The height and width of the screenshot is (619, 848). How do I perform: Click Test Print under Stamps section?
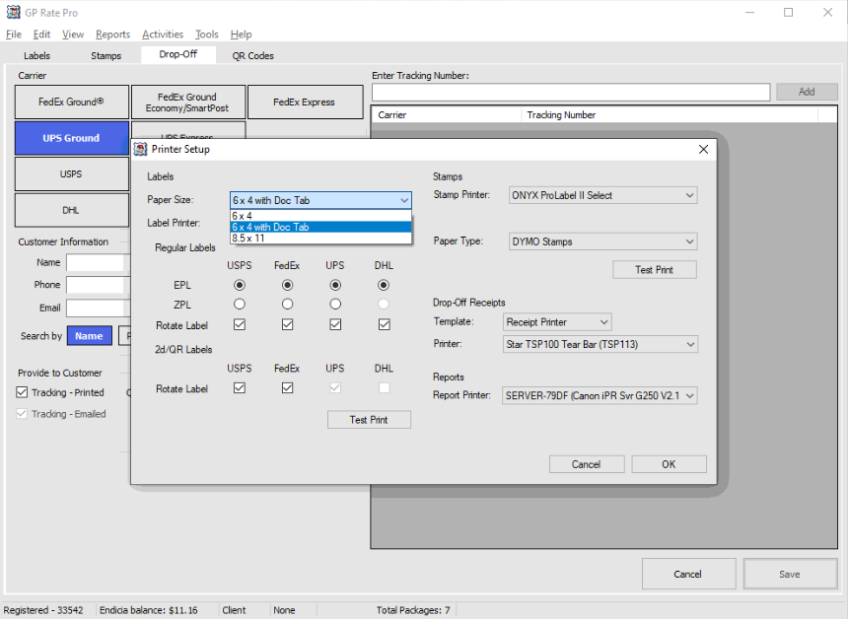[655, 270]
